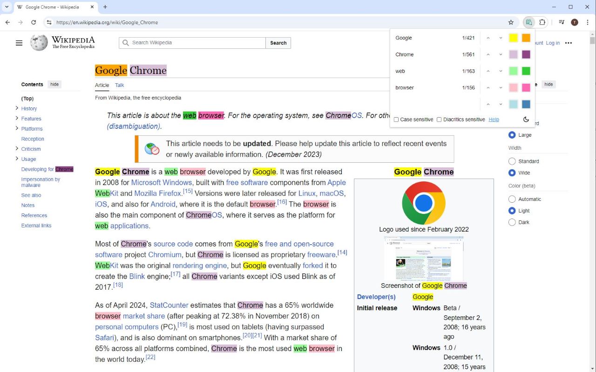This screenshot has width=596, height=372.
Task: Select Standard width radio button
Action: (x=512, y=161)
